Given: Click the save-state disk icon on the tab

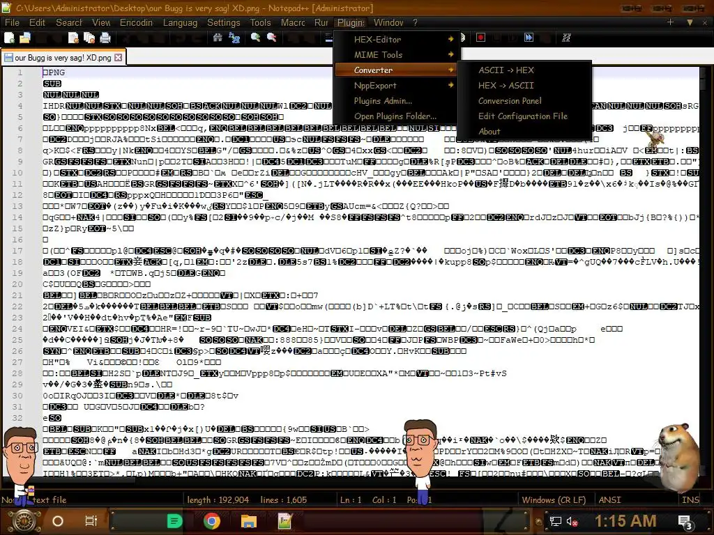Looking at the screenshot, I should pyautogui.click(x=8, y=58).
